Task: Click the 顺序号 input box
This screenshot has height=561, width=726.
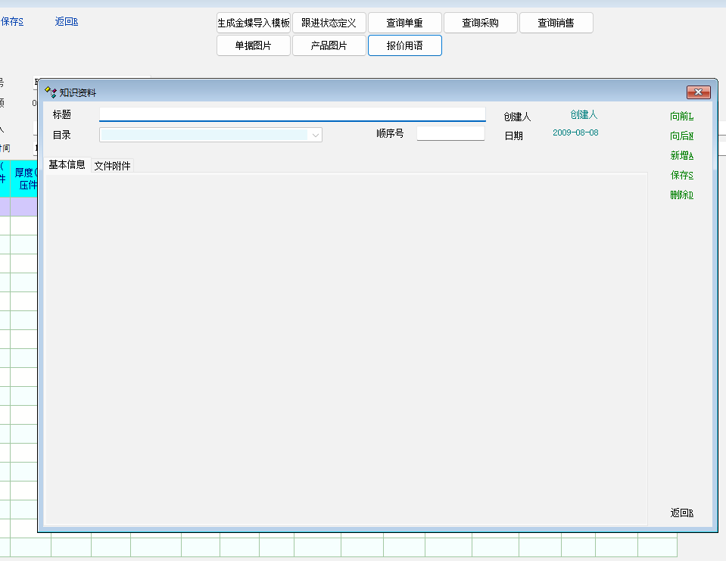Action: 450,133
